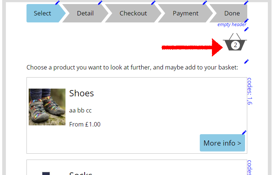Edit pencil next to the product prompt text
273x175 pixels.
coord(247,61)
